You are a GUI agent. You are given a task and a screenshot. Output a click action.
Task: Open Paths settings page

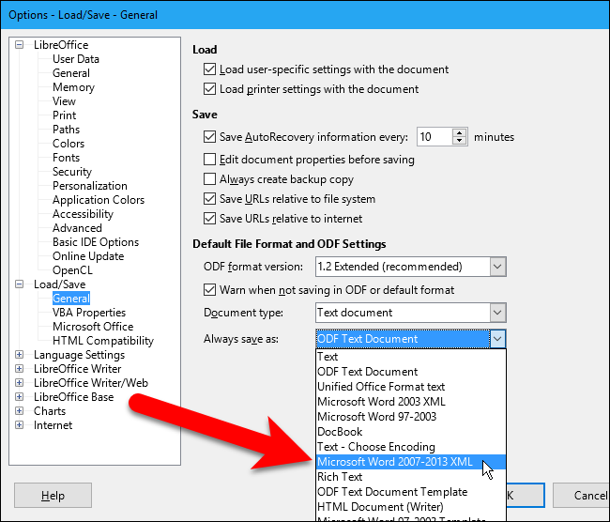[66, 130]
